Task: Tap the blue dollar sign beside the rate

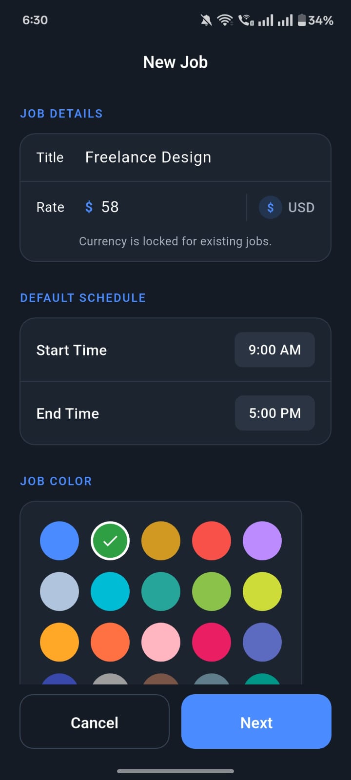Action: pyautogui.click(x=89, y=207)
